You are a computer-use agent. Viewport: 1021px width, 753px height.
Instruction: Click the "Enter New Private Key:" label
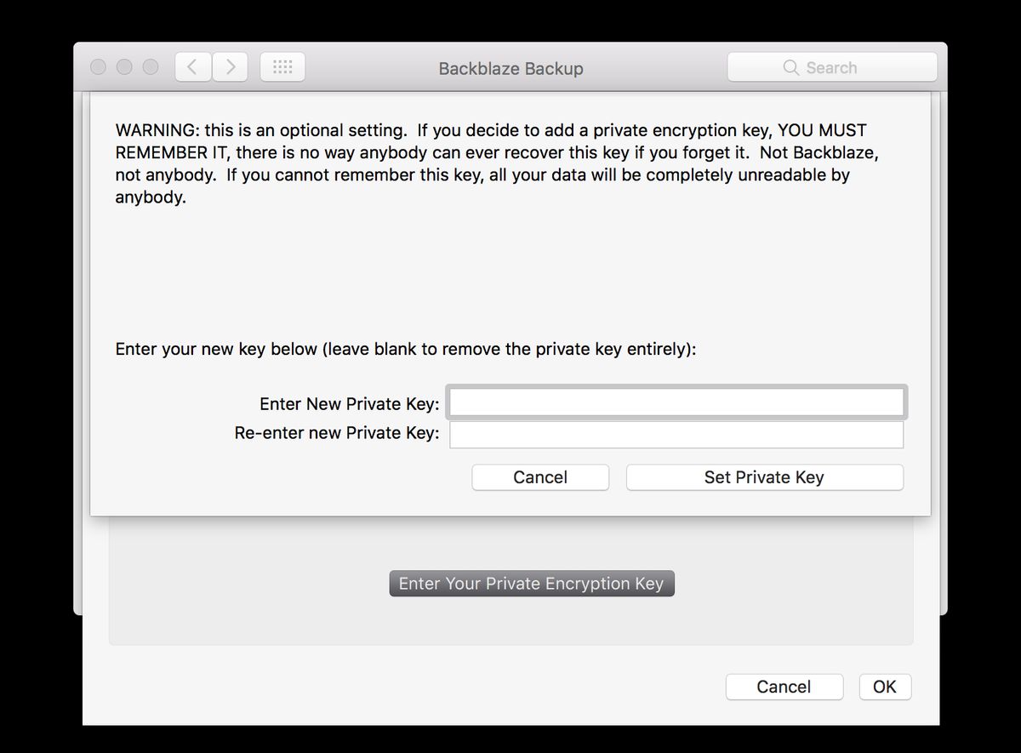tap(349, 403)
